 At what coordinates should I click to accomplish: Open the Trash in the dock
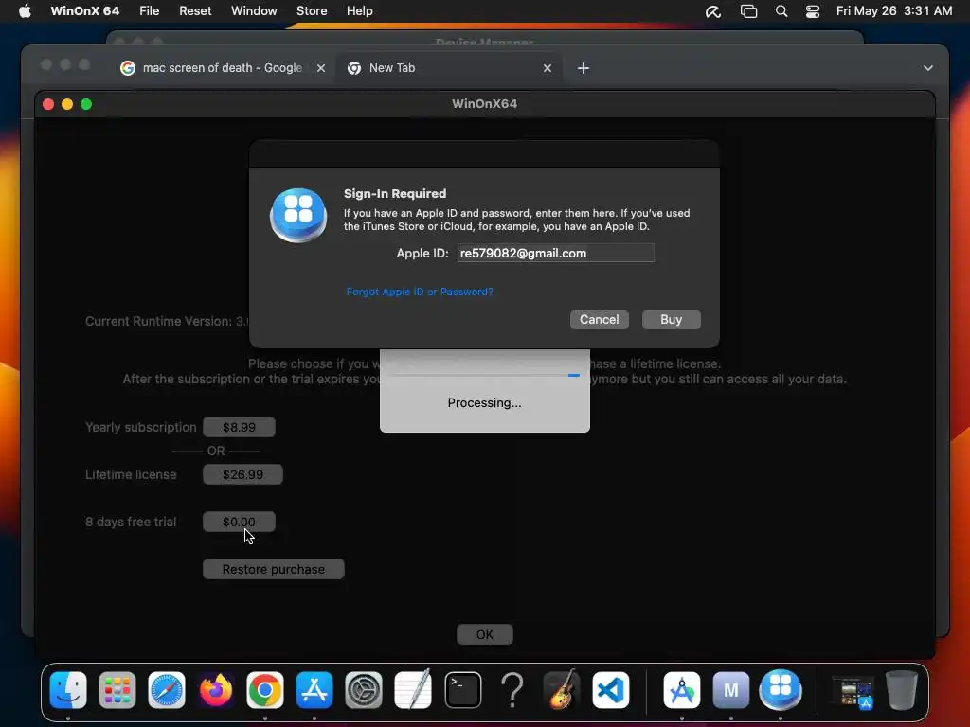coord(902,689)
